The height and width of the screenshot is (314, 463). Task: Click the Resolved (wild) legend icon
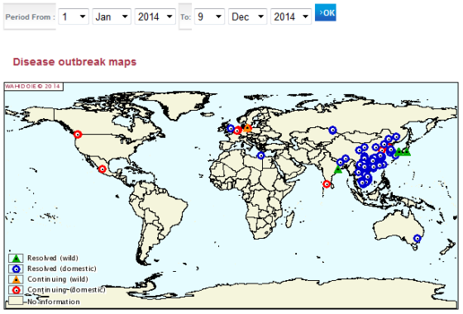(x=16, y=258)
